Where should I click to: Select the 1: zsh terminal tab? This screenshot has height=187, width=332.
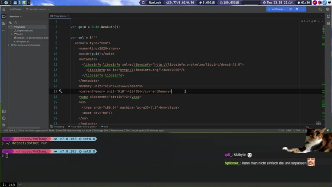[9, 184]
